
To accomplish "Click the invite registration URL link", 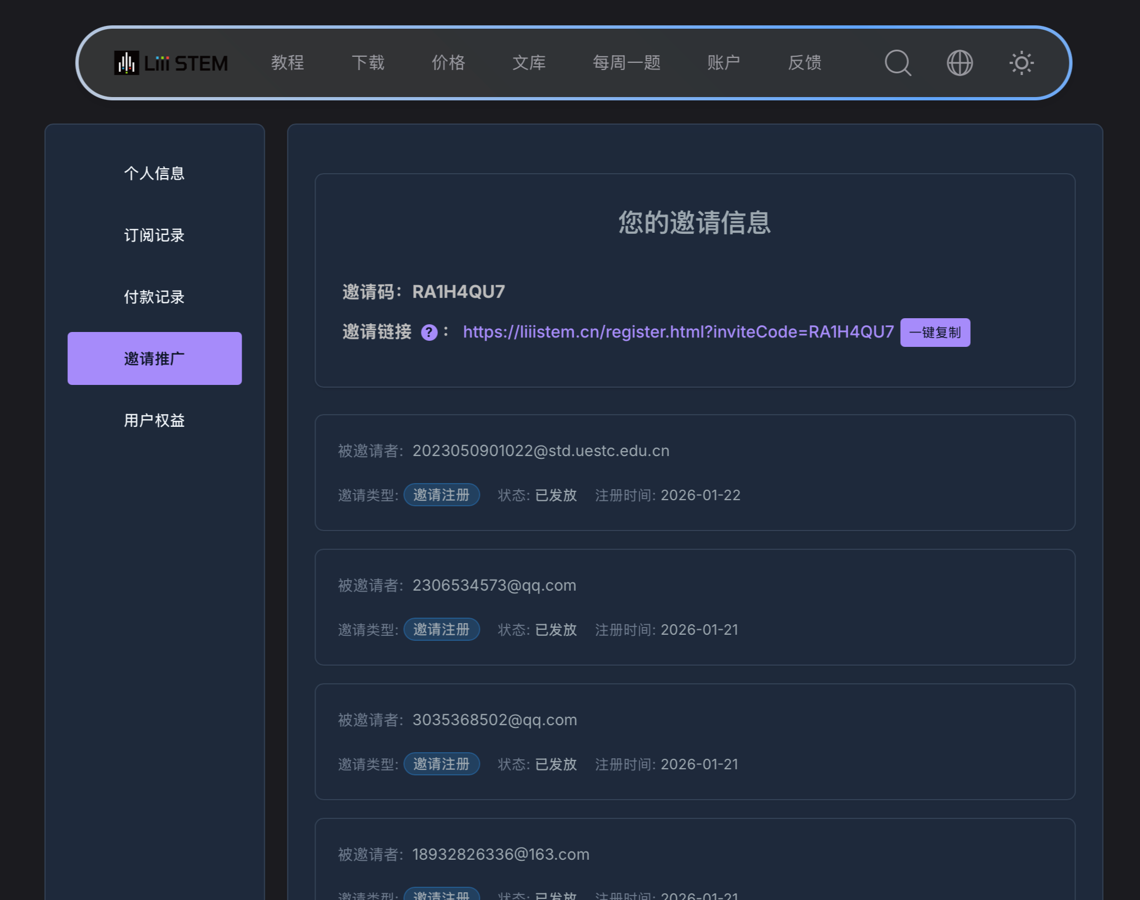I will [x=678, y=332].
